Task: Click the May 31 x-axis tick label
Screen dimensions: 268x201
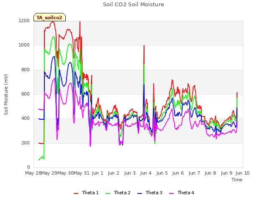Action: click(81, 173)
